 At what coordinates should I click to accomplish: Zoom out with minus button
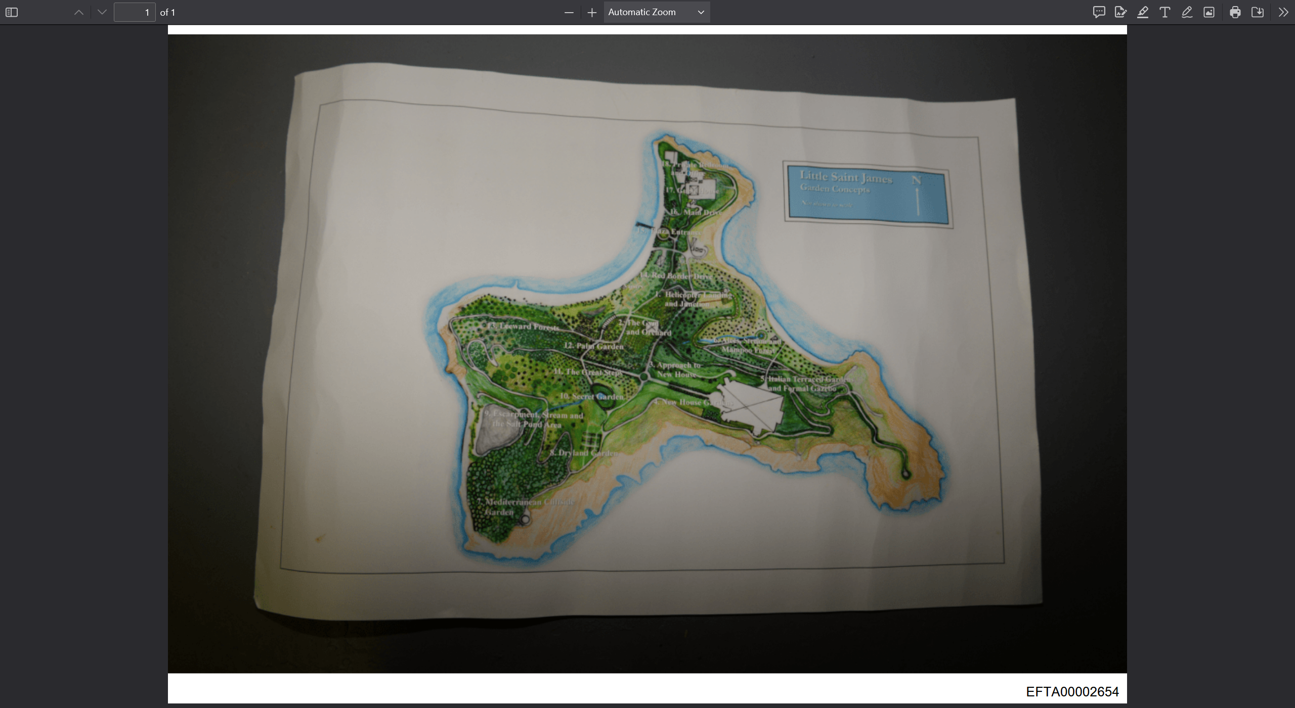pos(569,12)
